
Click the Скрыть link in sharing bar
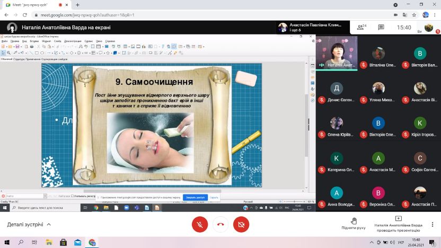[214, 197]
